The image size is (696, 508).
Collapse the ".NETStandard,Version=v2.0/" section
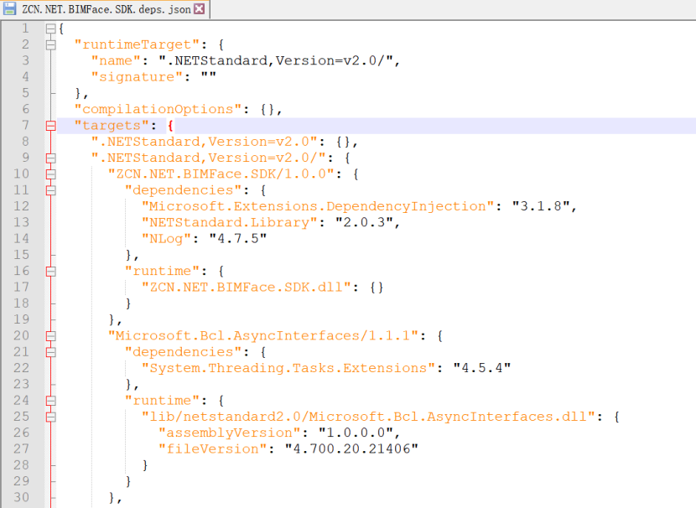point(50,158)
